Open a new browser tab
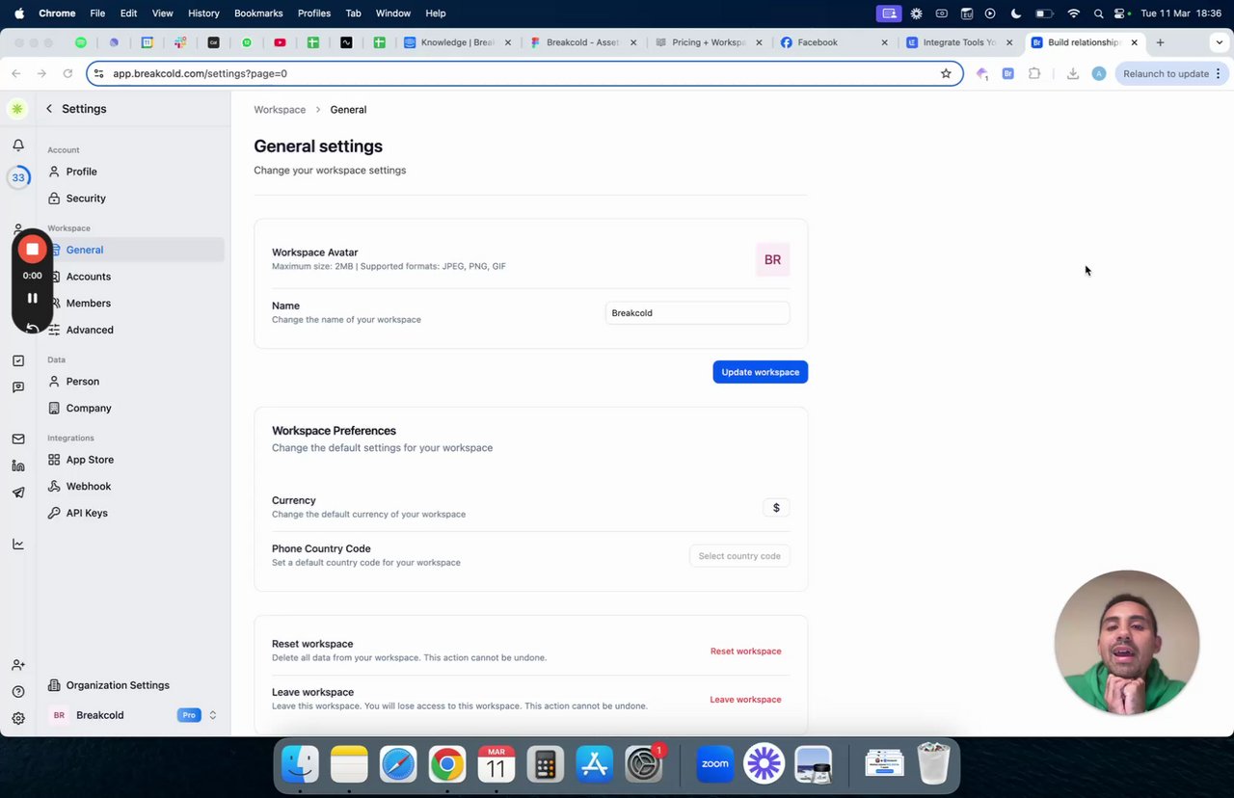Viewport: 1234px width, 798px height. (1160, 42)
